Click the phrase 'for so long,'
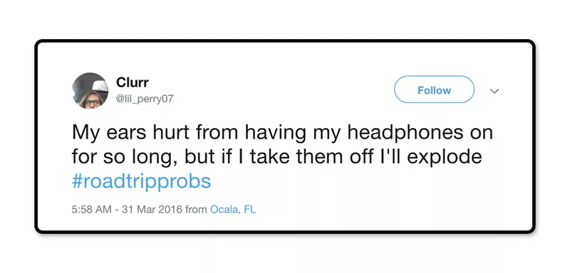570x273 pixels. pyautogui.click(x=125, y=158)
